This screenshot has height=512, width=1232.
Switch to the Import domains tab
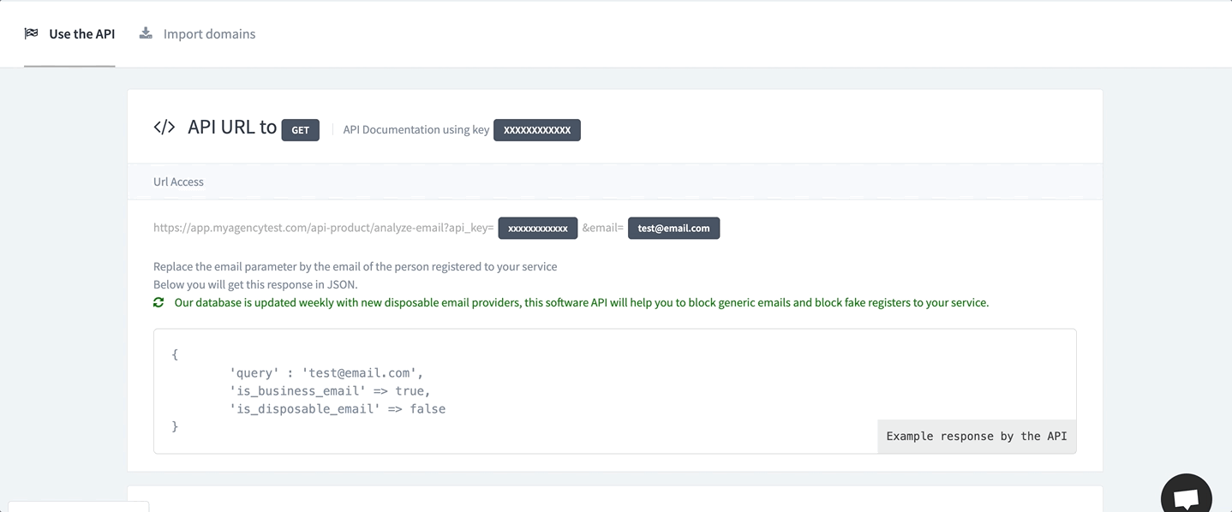click(x=208, y=33)
